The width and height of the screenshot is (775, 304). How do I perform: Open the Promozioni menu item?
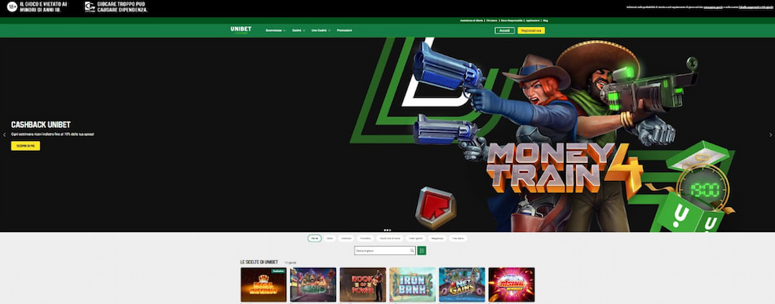click(344, 31)
